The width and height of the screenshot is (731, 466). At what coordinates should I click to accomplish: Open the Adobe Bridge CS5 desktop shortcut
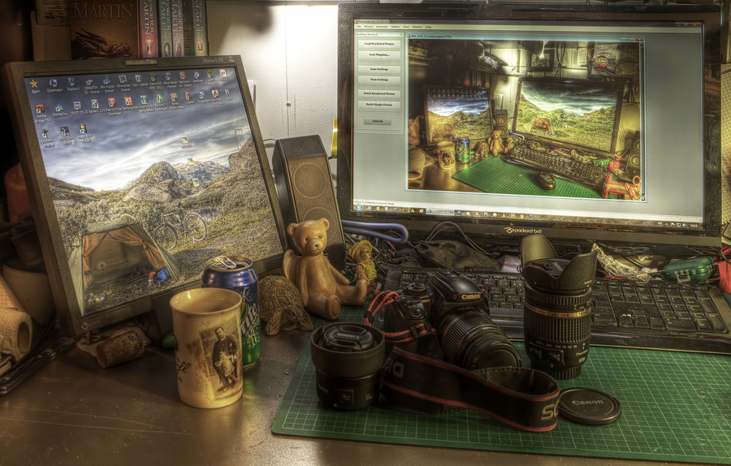[41, 114]
